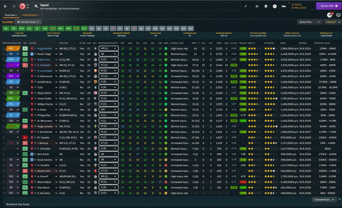Click Farès Chaïbi's potential star rating
The height and width of the screenshot is (208, 342).
271,99
